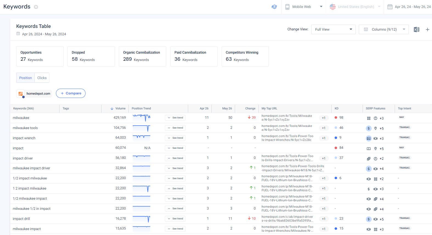Screen dimensions: 432x235
Task: Click carousel icon in 1/2 impact milwaukee row
Action: (x=369, y=179)
